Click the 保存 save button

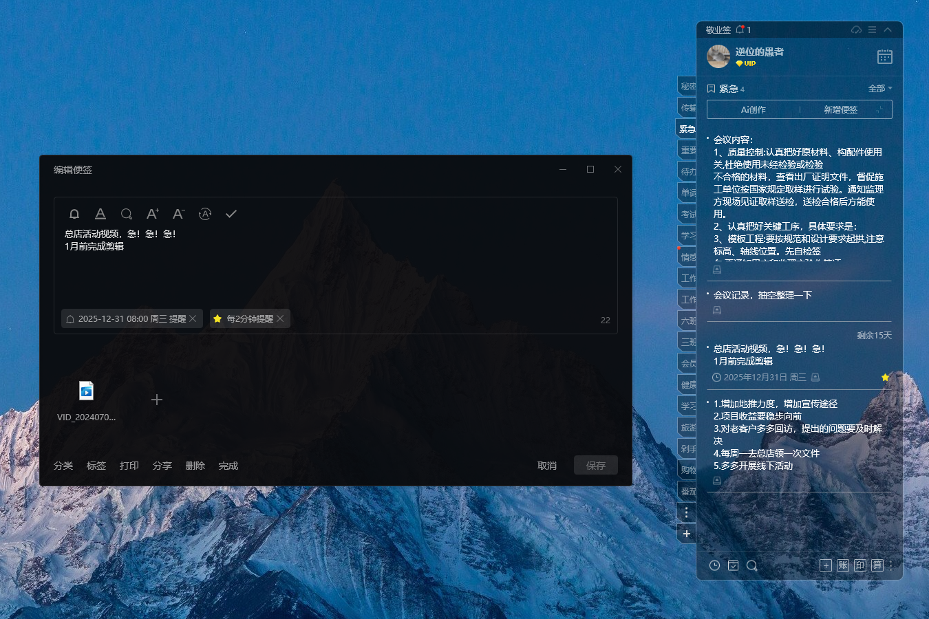tap(595, 465)
